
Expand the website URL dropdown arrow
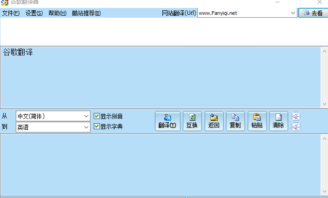(293, 13)
